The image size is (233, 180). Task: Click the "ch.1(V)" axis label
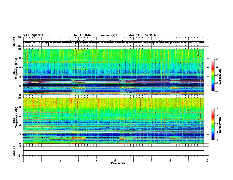click(x=14, y=42)
